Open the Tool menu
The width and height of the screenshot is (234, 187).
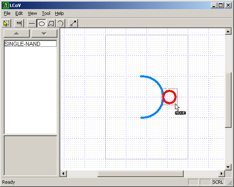pos(46,14)
